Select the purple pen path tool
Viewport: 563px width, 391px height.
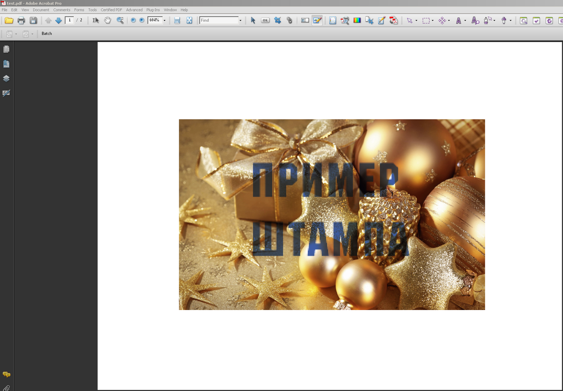(x=488, y=20)
